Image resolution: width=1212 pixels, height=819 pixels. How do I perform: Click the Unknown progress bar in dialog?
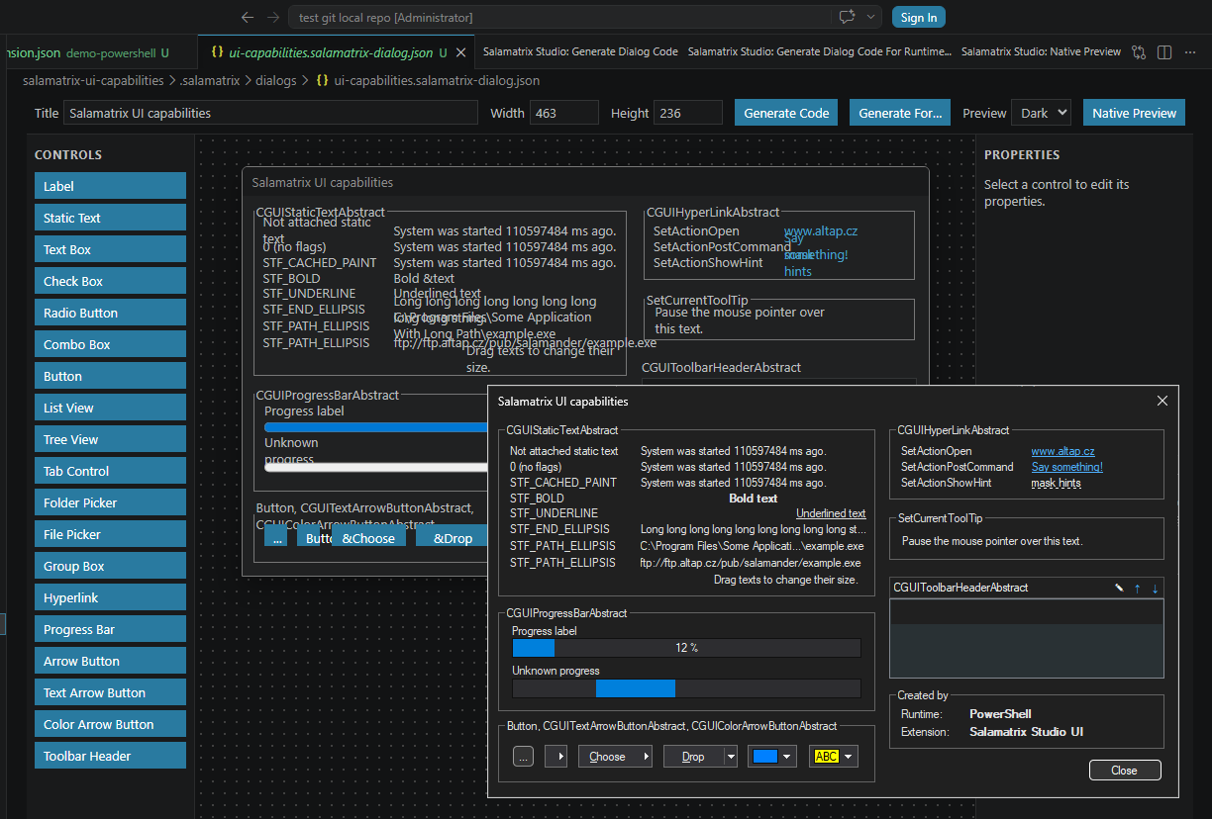click(x=686, y=688)
